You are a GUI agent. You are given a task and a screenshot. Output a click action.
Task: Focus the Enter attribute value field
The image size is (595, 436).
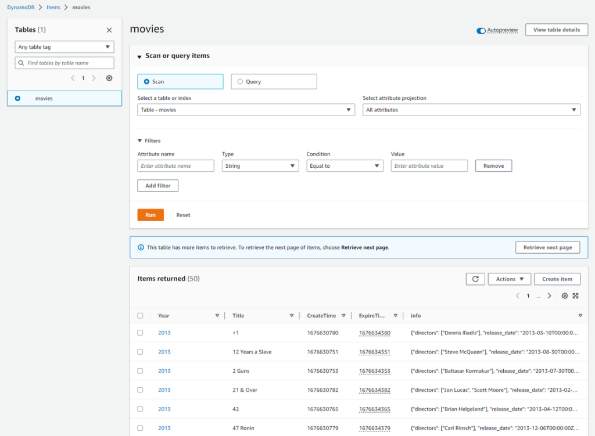tap(429, 165)
